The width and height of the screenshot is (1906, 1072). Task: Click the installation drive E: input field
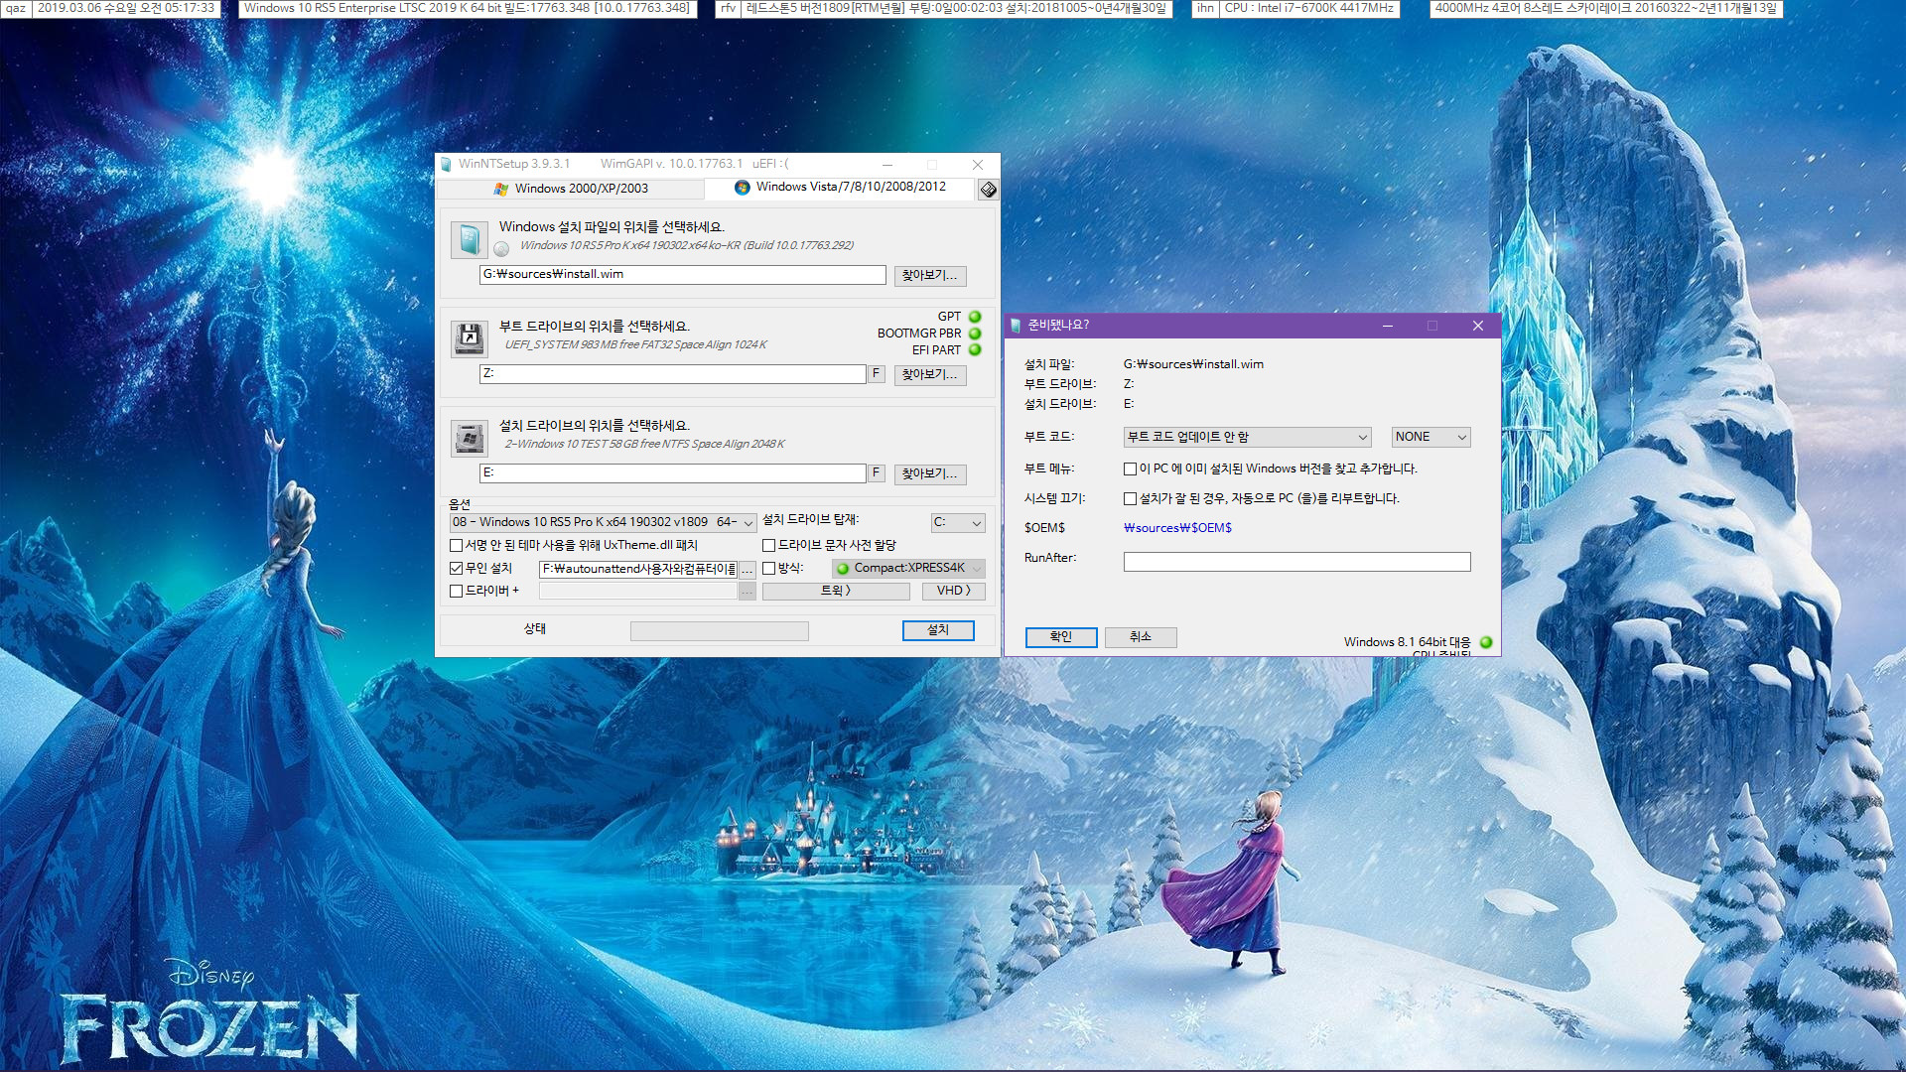point(673,473)
